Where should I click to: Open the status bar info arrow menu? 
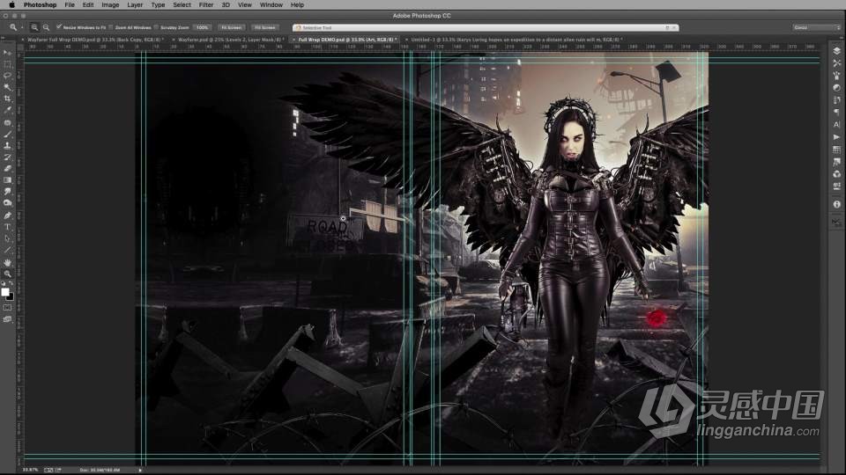click(140, 470)
